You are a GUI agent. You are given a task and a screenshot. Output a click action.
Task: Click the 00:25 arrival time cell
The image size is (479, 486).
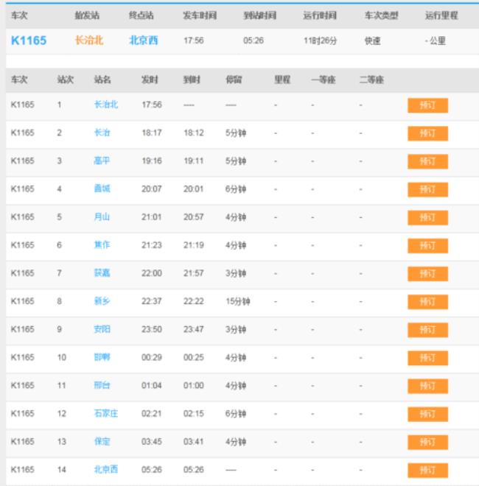[x=194, y=357]
